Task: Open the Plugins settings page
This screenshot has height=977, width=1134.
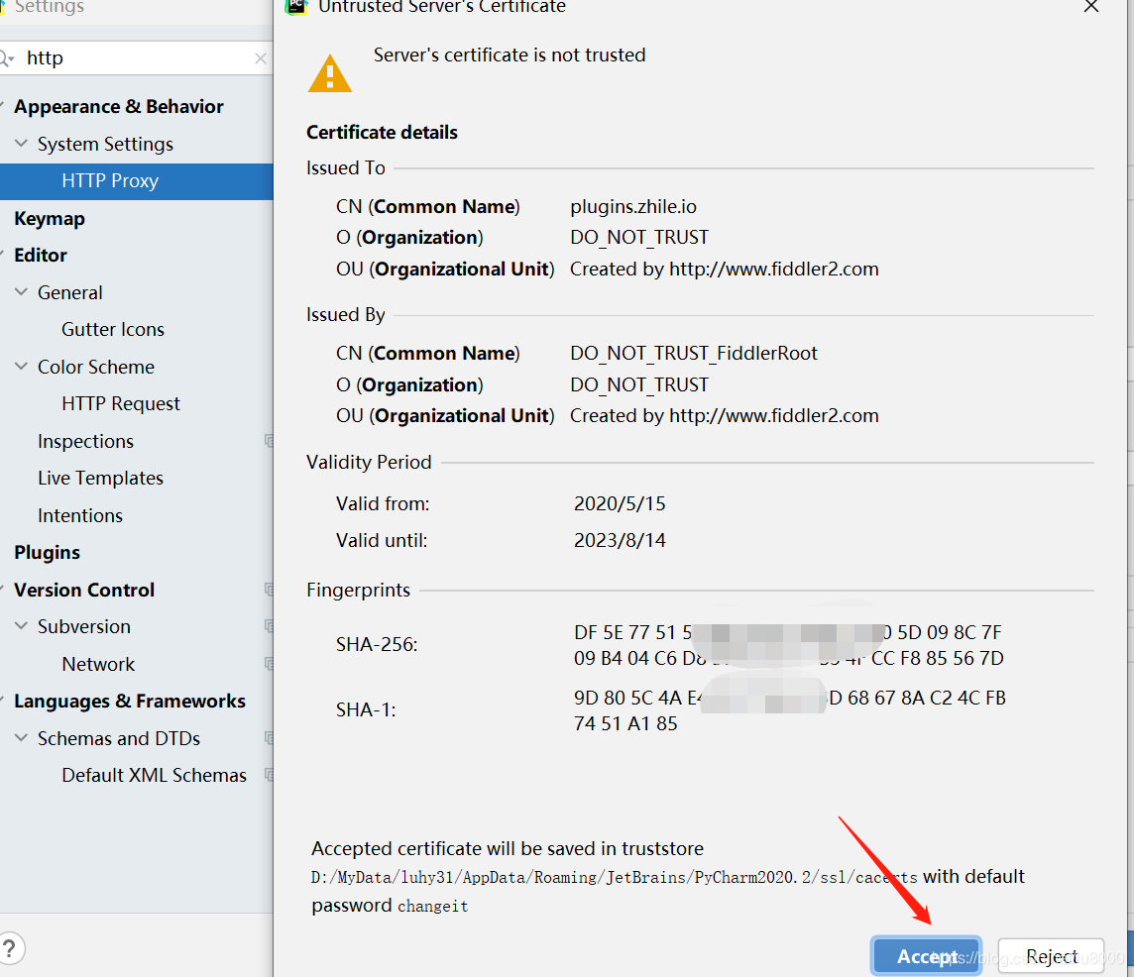Action: (47, 553)
